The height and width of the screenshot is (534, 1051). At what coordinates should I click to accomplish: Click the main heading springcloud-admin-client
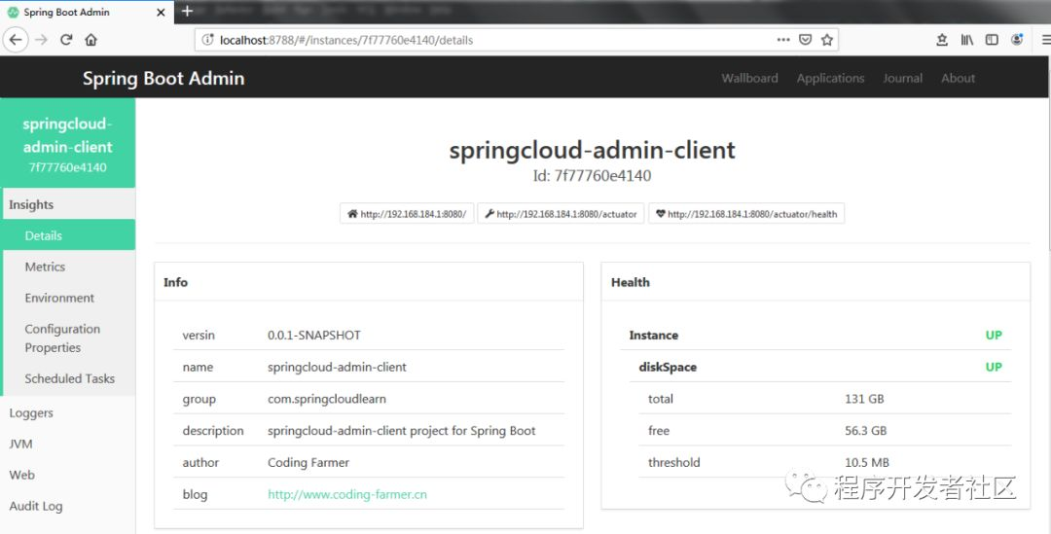click(x=592, y=150)
